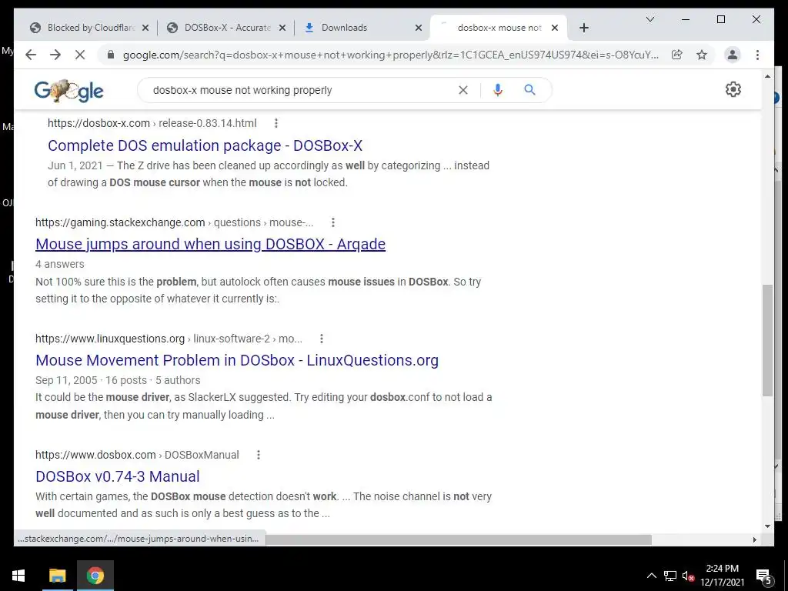Open Complete DOS emulation package link

[x=205, y=145]
